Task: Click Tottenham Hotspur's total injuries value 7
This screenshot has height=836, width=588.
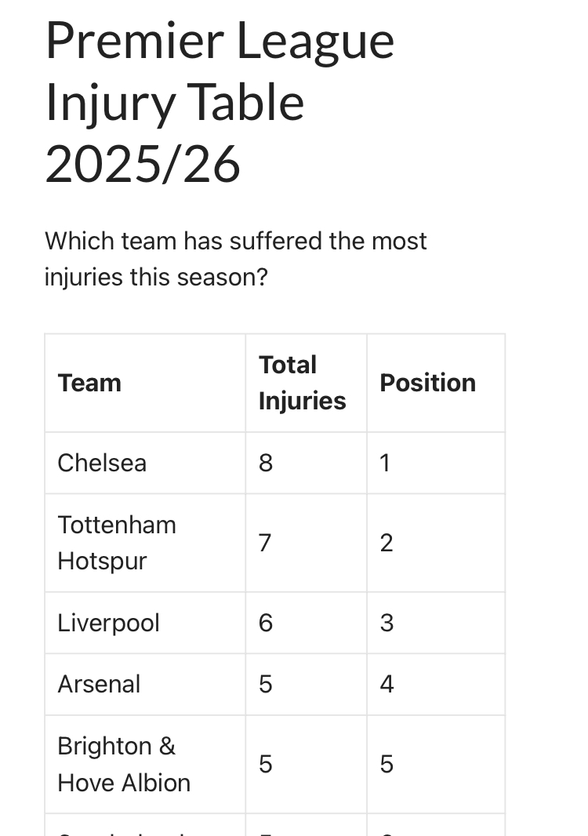Action: pyautogui.click(x=266, y=543)
